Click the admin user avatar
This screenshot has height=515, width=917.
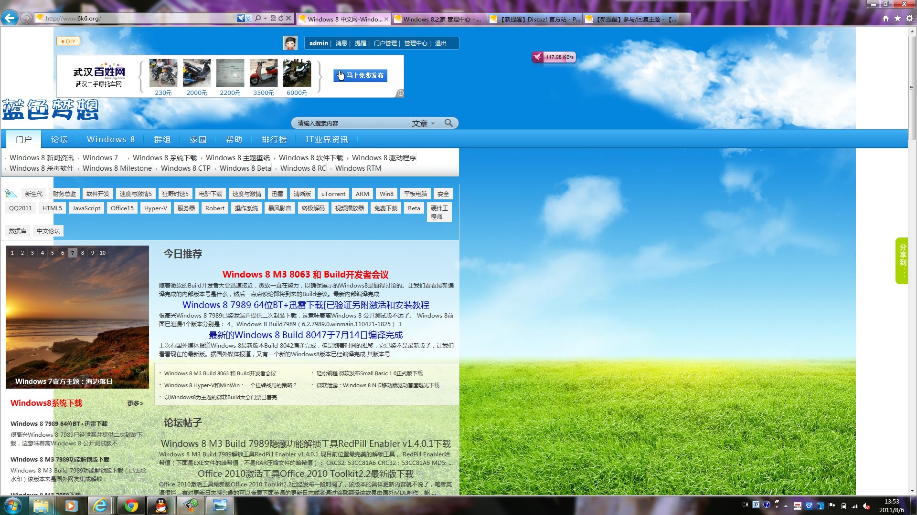[290, 43]
